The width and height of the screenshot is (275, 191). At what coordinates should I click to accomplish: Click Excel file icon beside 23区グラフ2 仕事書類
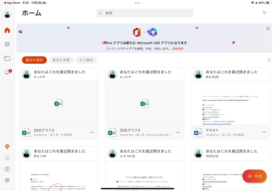click(26, 133)
